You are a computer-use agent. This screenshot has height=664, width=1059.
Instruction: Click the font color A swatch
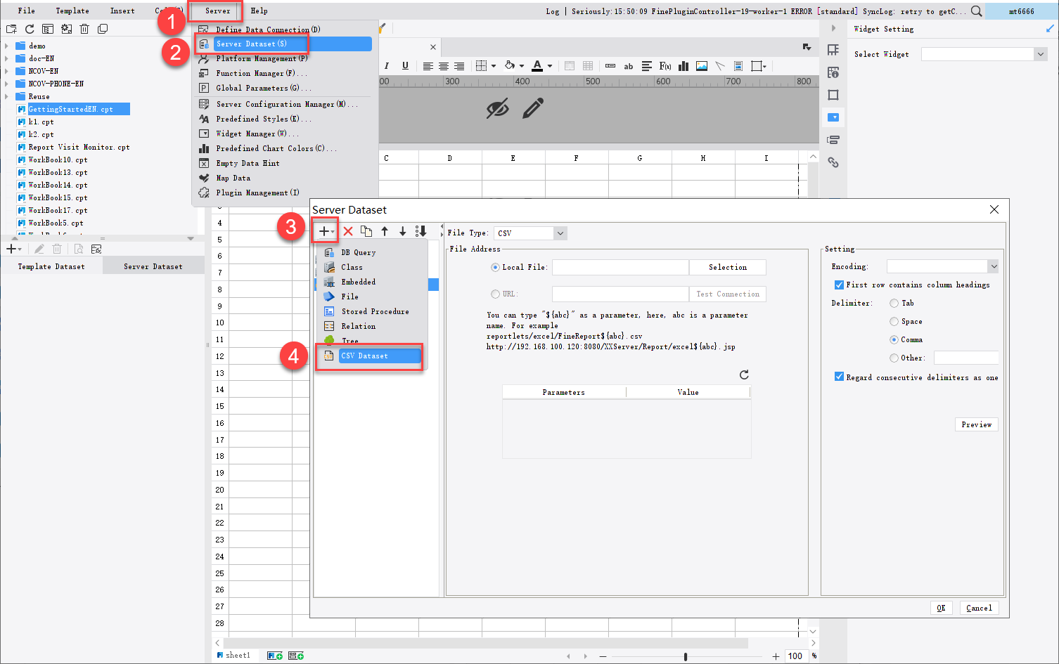point(537,66)
